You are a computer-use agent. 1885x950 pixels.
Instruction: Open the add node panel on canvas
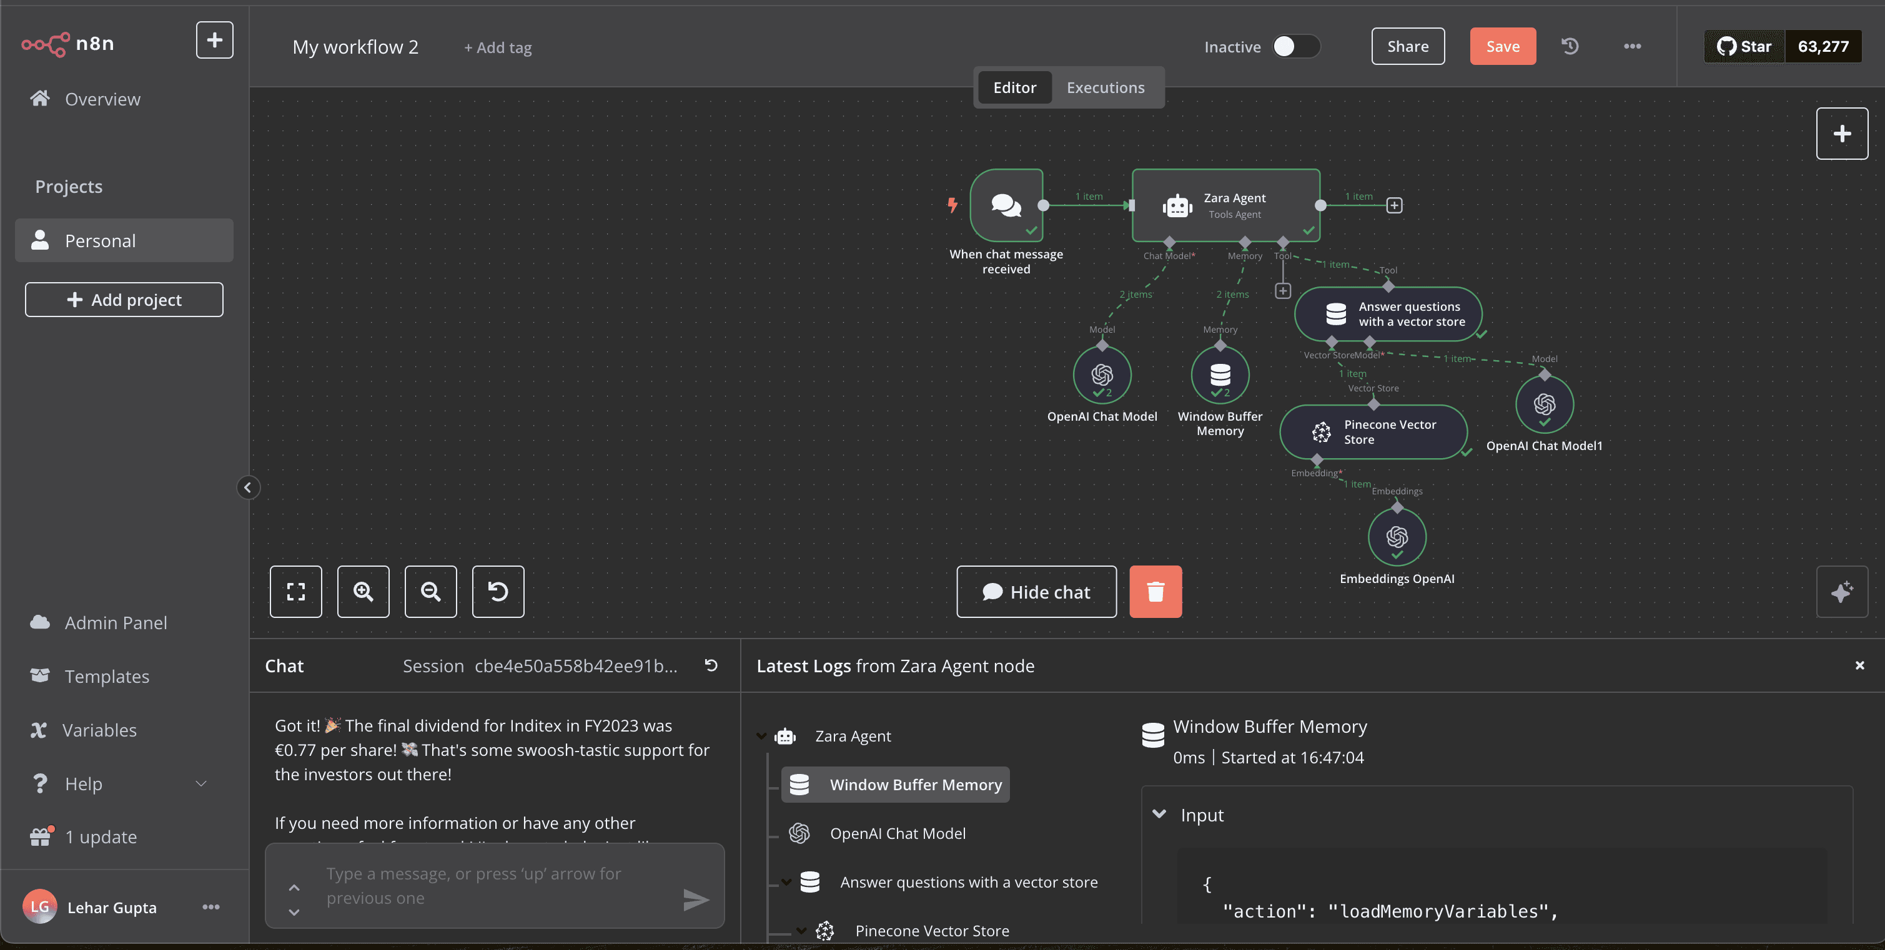pos(1842,134)
